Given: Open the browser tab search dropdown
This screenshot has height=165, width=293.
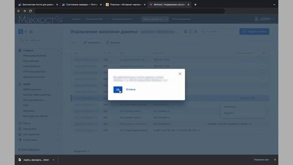Looking at the screenshot, I should coord(274,5).
